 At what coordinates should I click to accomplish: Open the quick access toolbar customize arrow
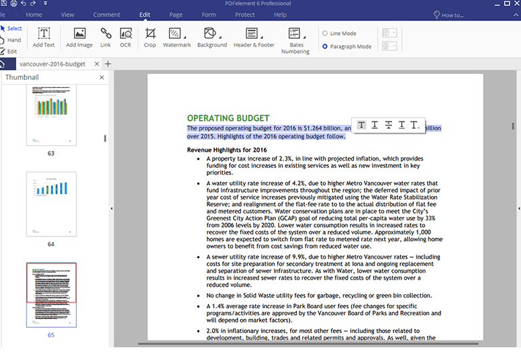(x=45, y=3)
